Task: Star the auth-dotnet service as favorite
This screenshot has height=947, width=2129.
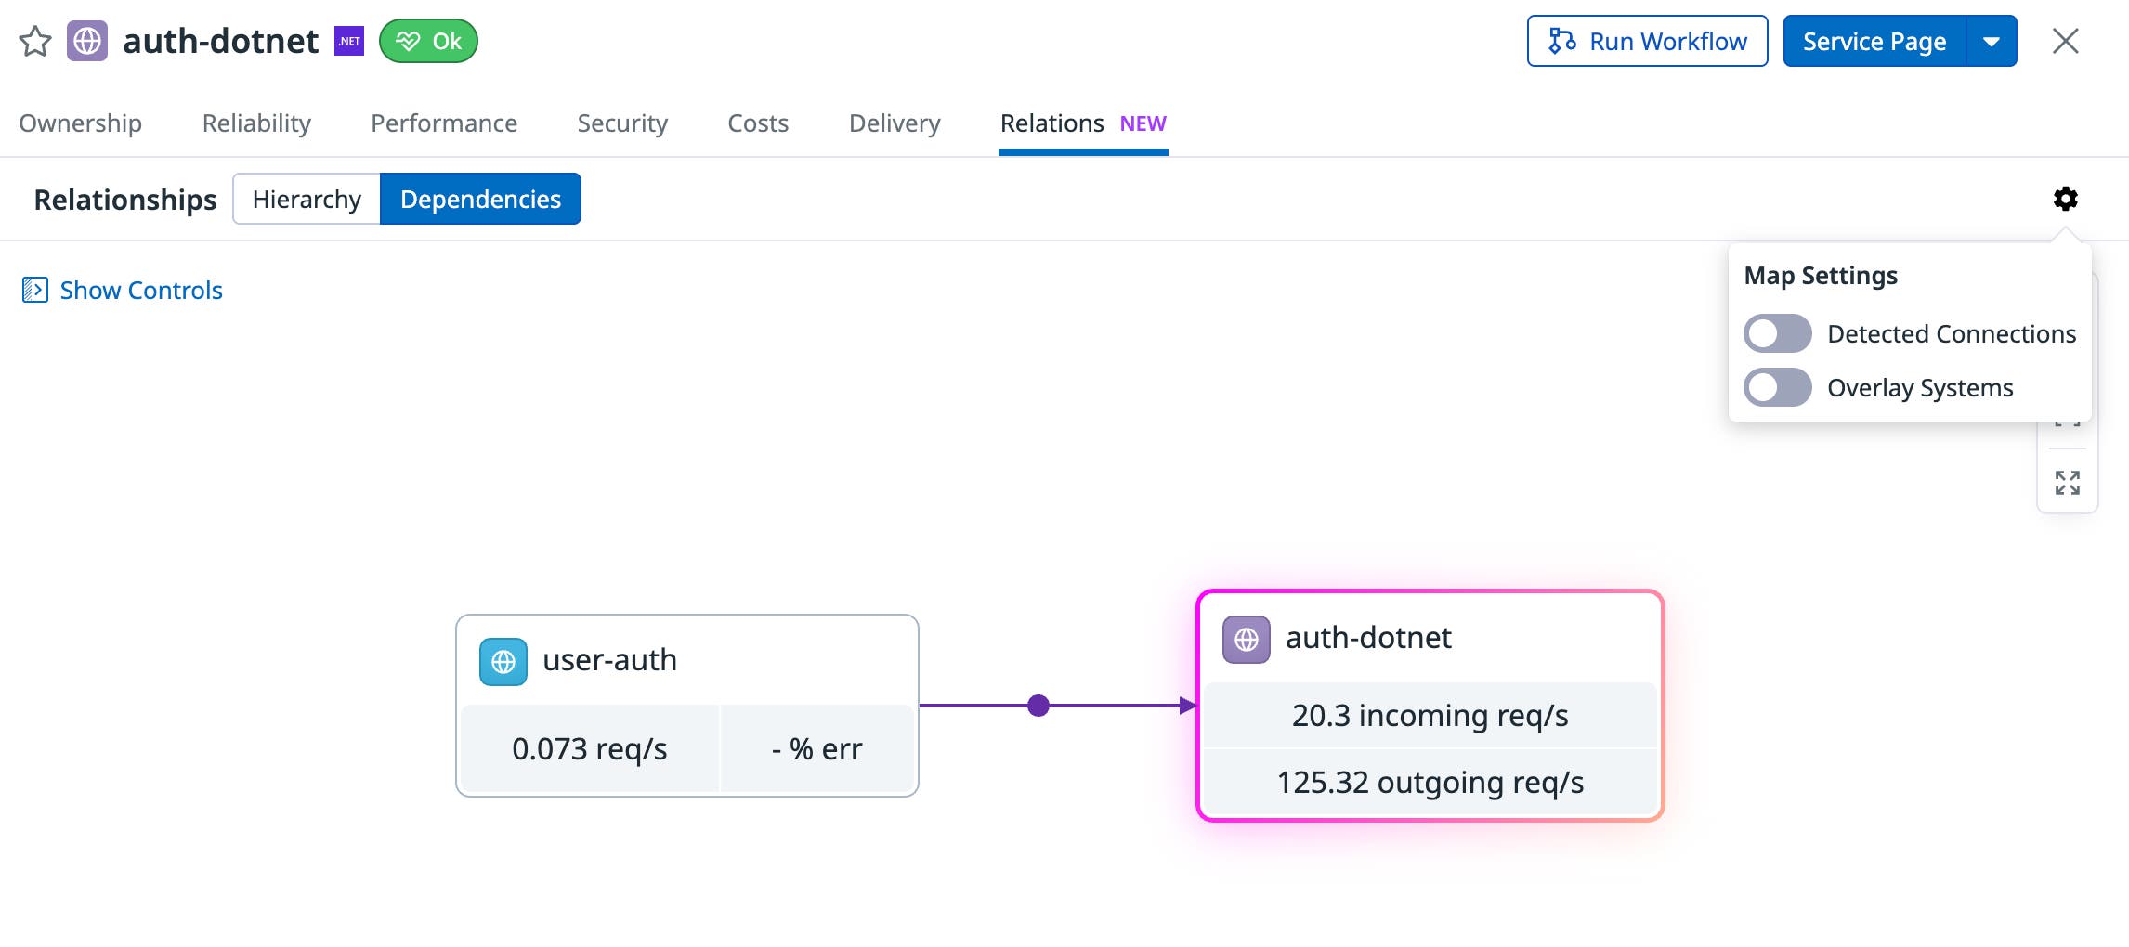Action: (35, 41)
